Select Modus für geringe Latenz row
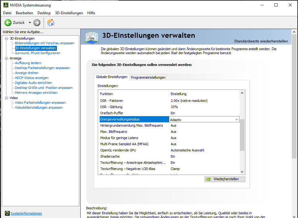Image resolution: width=298 pixels, height=218 pixels. pyautogui.click(x=169, y=138)
